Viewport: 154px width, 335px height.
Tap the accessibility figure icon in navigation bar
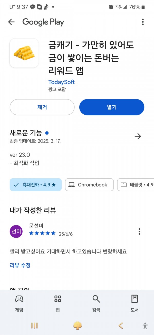145,326
